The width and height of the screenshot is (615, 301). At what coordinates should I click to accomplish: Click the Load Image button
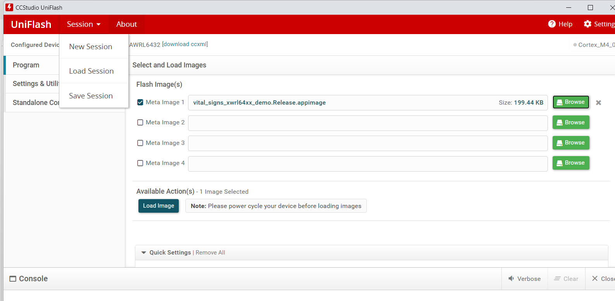coord(159,206)
